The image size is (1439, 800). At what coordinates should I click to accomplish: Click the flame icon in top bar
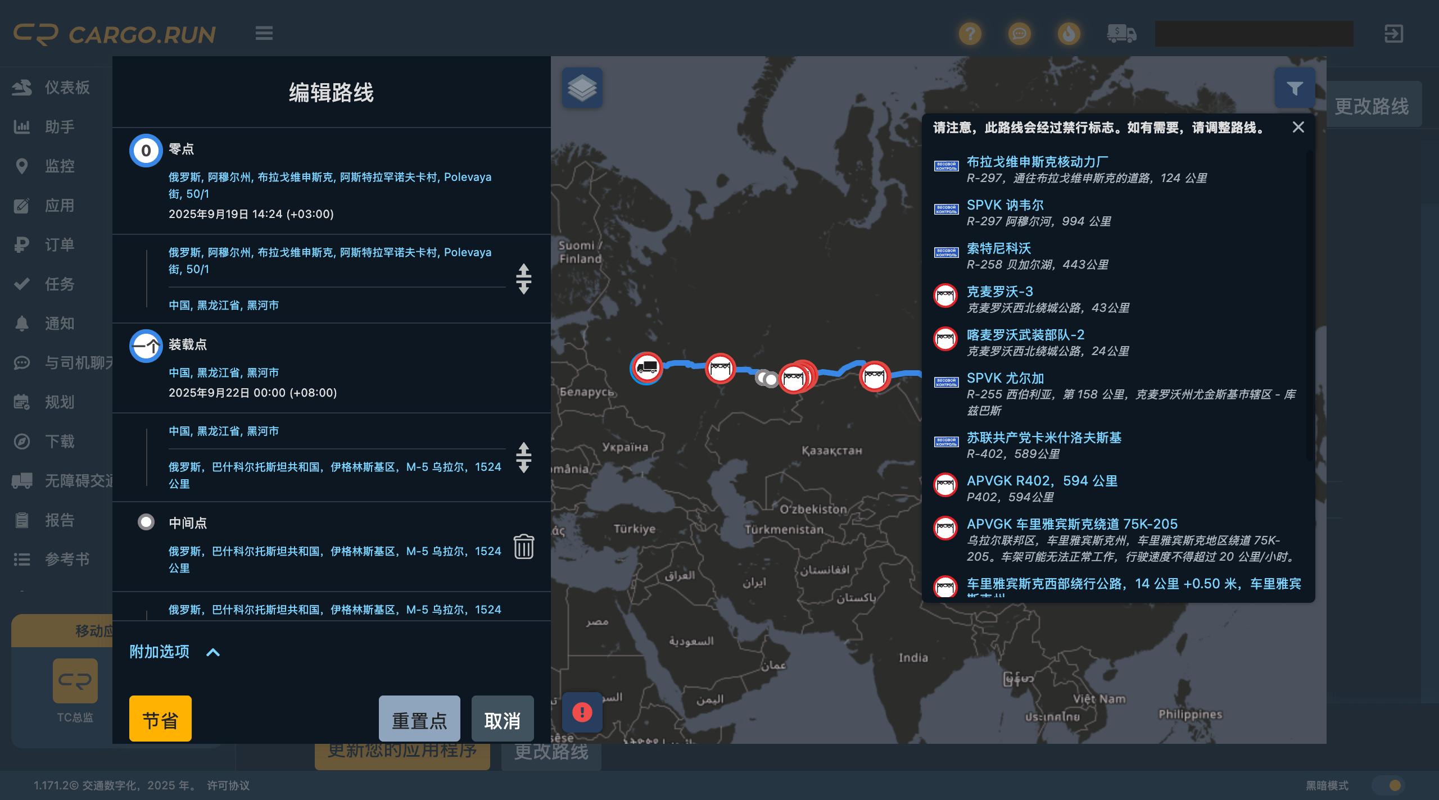(1069, 34)
